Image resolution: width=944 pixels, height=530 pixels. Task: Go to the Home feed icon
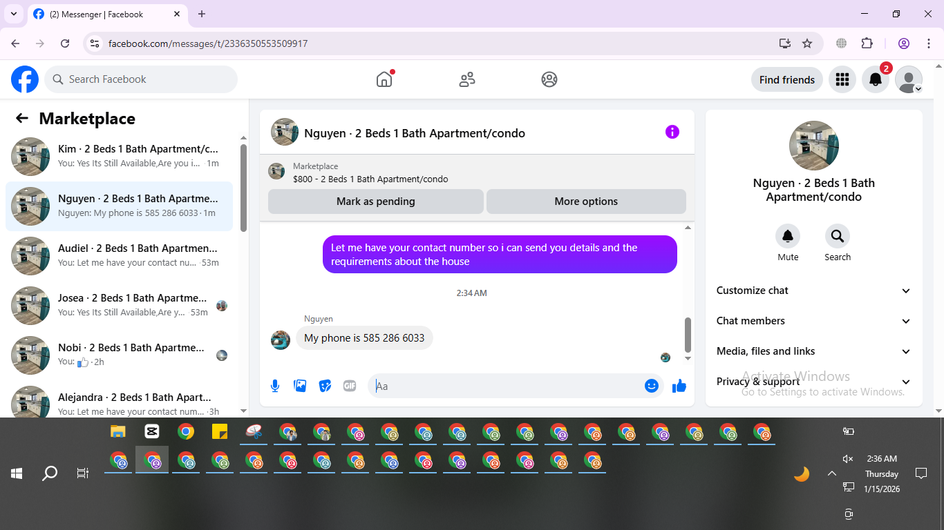384,79
